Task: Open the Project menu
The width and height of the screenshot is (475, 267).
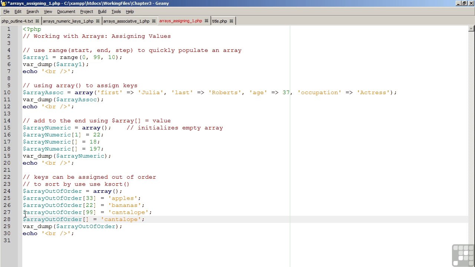Action: coord(86,11)
